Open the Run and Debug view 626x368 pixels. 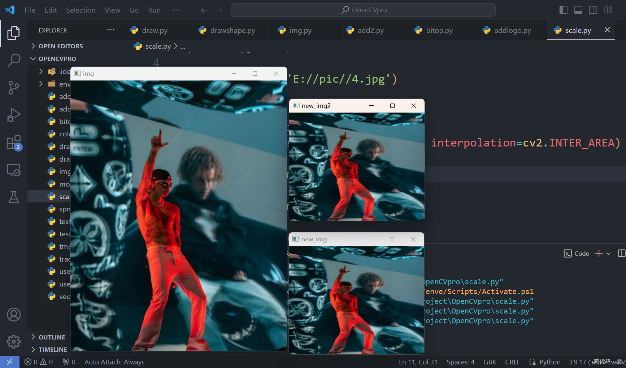tap(13, 115)
